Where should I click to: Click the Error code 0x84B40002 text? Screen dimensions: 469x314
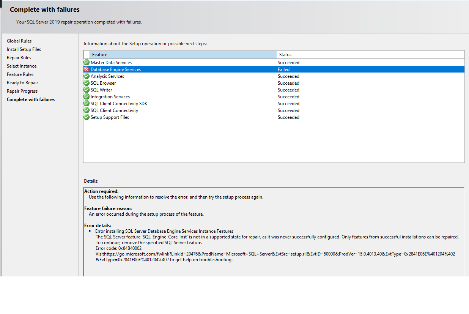pos(118,248)
